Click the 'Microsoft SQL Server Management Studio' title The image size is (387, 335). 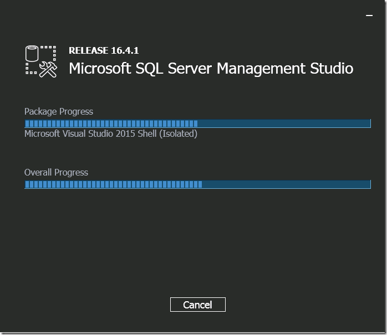coord(211,68)
